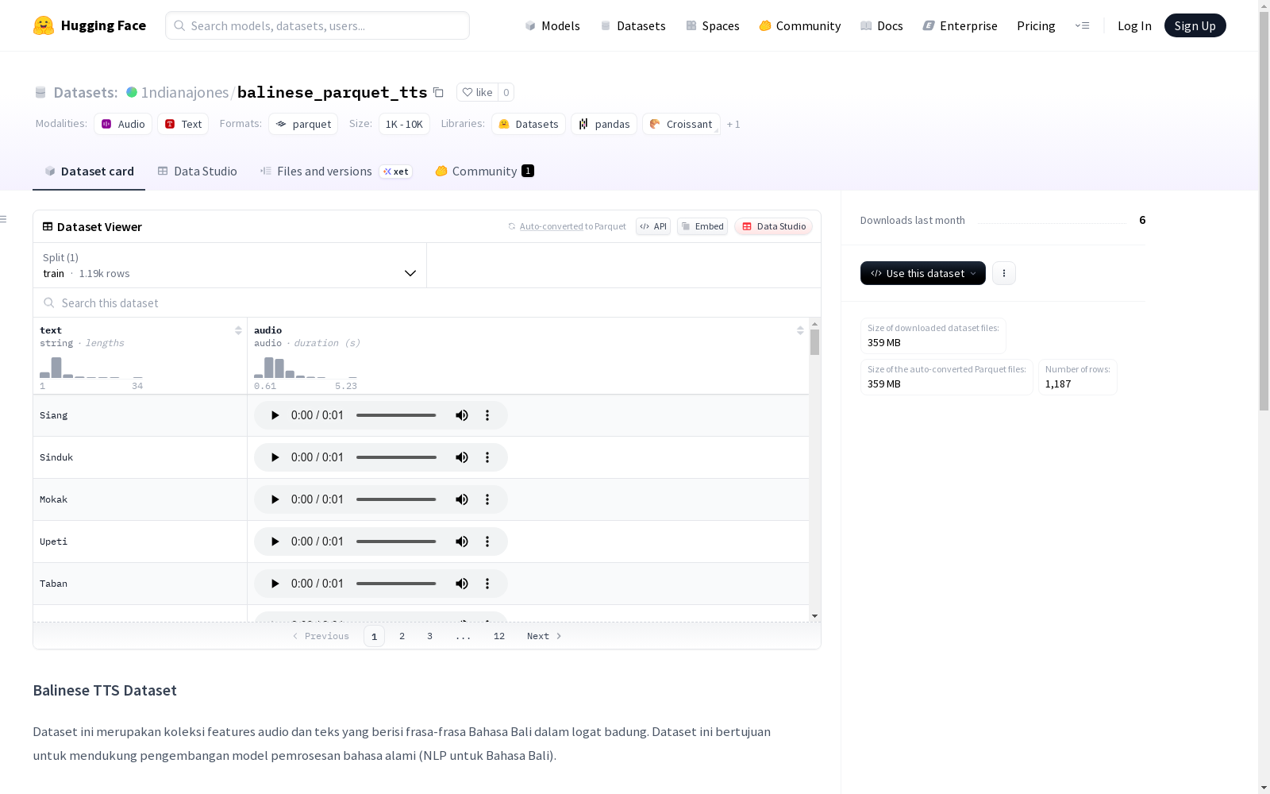Open the Use this dataset dropdown
This screenshot has width=1270, height=794.
click(923, 273)
